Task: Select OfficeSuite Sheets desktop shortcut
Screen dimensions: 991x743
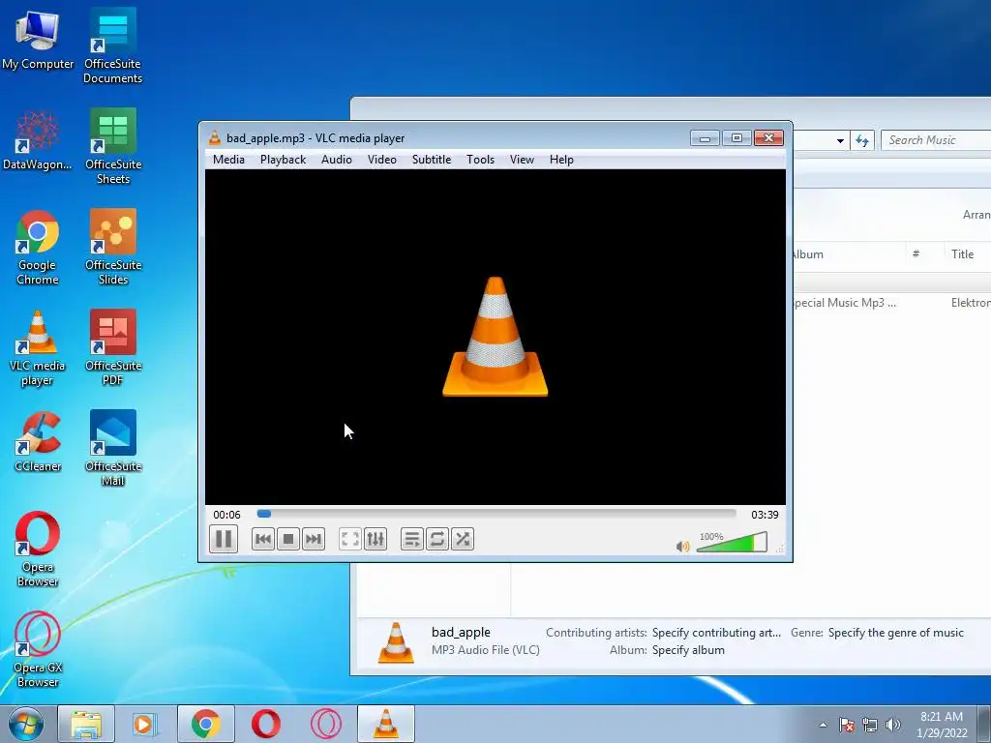Action: (x=112, y=146)
